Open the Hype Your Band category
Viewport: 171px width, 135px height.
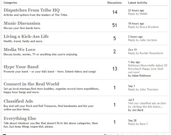coord(21,67)
